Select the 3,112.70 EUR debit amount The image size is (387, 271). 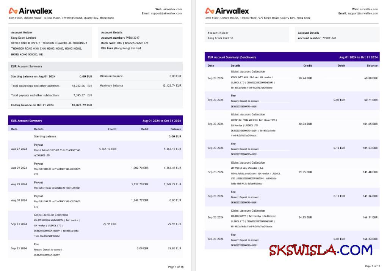pyautogui.click(x=139, y=184)
